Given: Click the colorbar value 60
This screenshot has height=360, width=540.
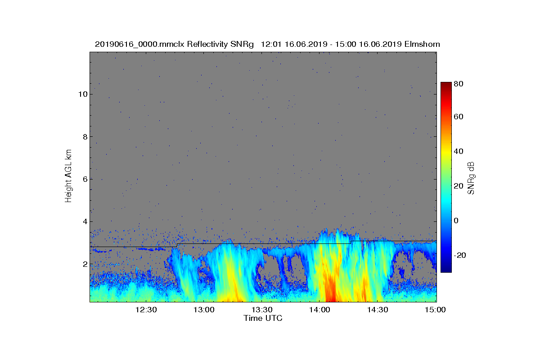Looking at the screenshot, I should (459, 117).
